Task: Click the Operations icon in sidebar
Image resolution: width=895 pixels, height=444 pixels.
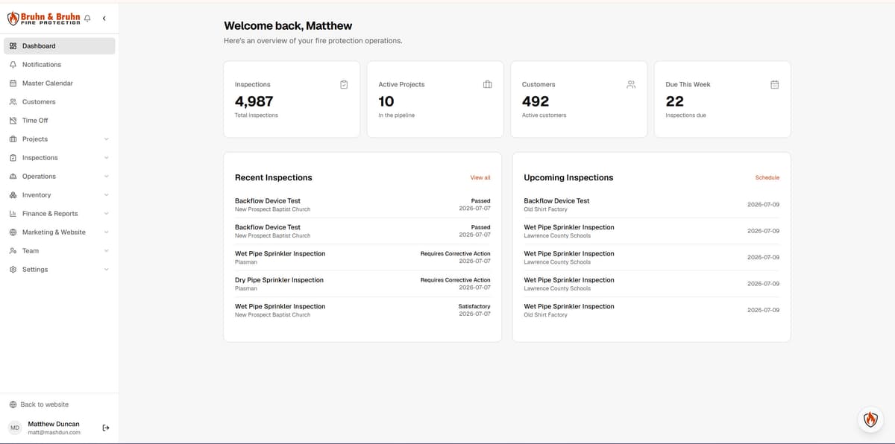Action: click(13, 177)
